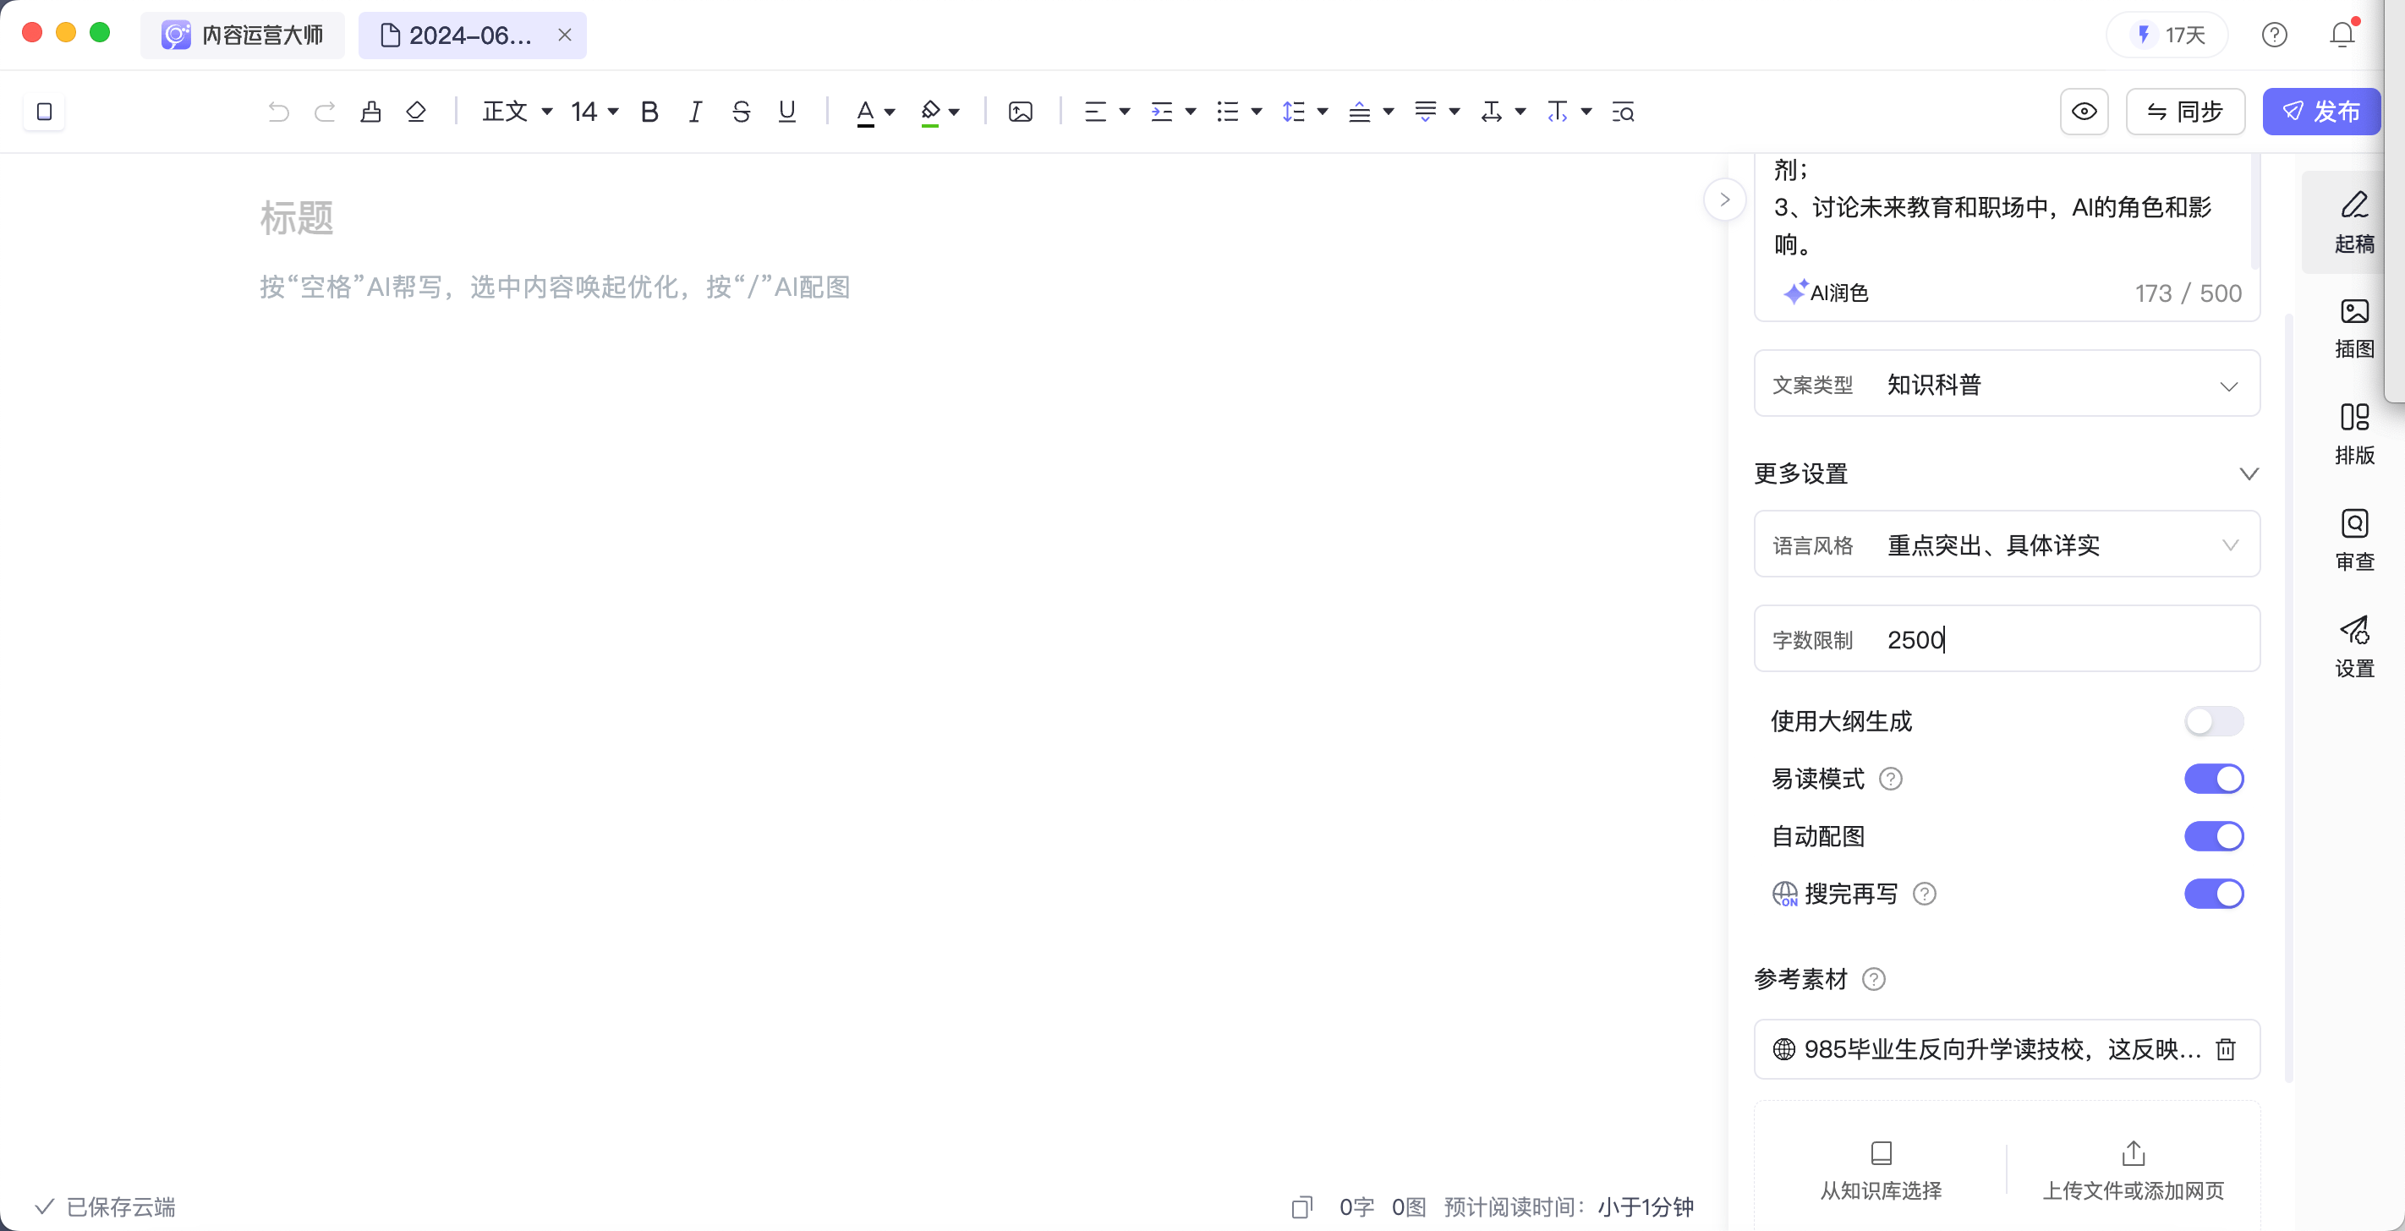Select the 2024-06 document tab

tap(462, 36)
